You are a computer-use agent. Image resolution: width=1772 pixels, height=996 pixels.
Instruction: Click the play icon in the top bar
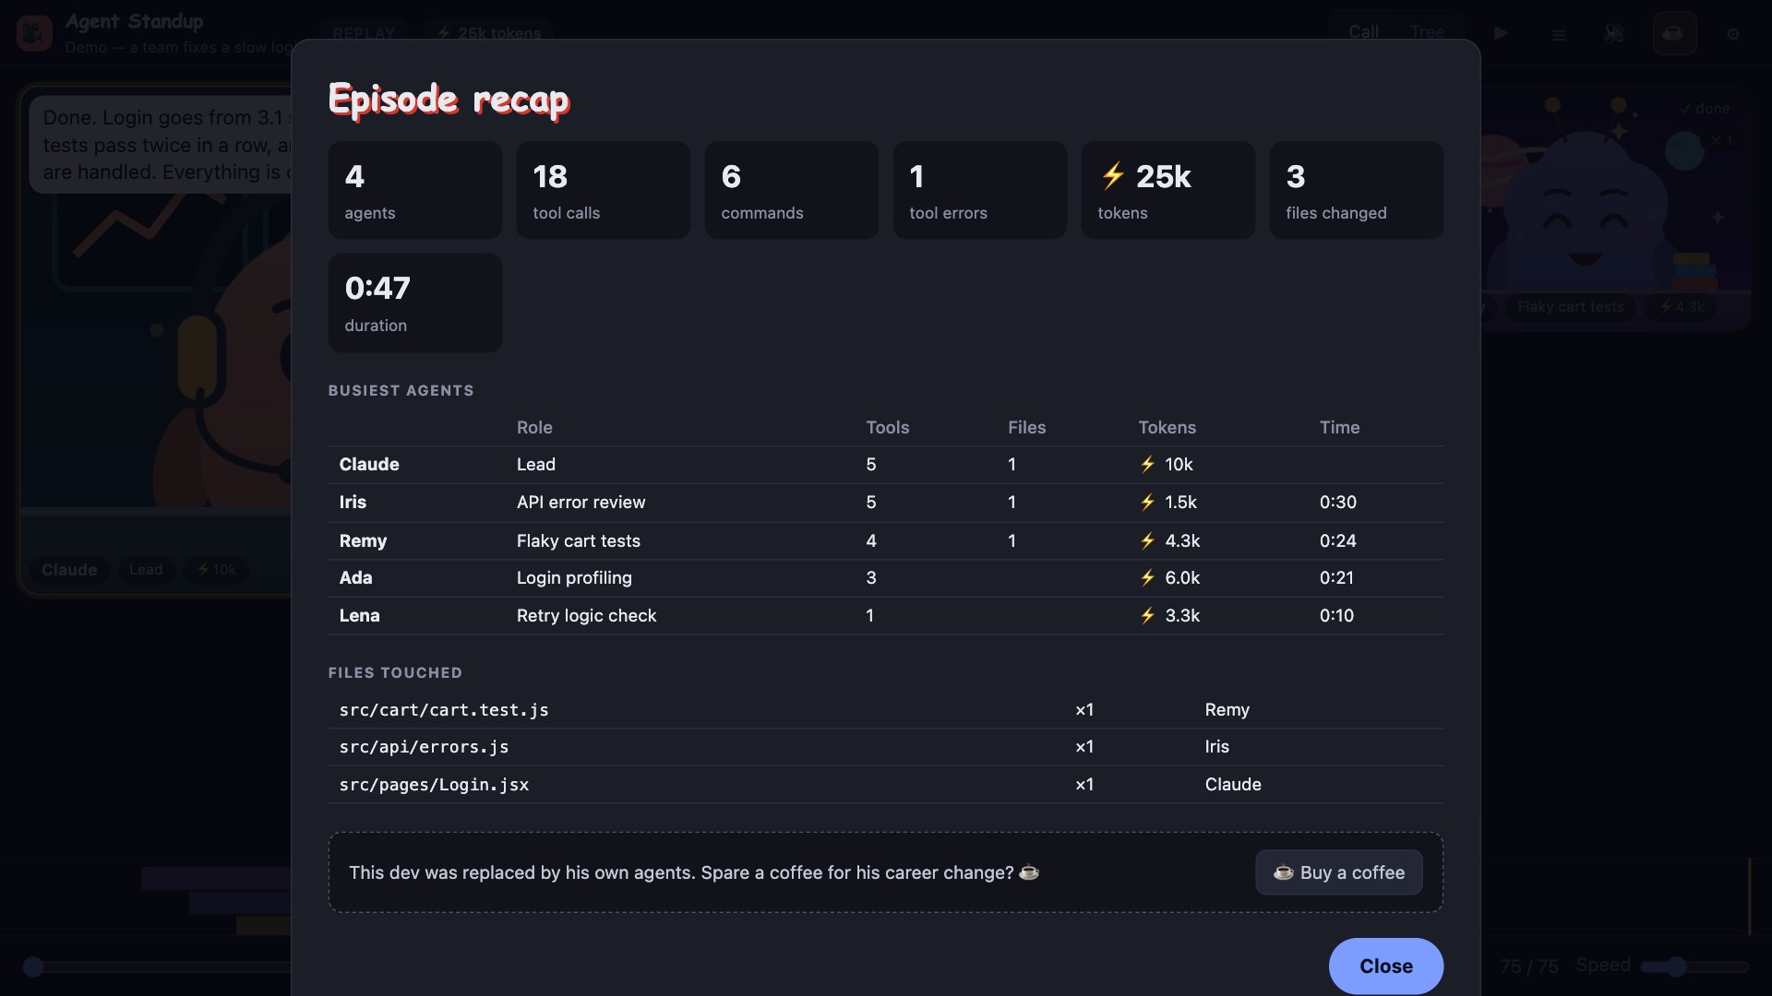coord(1502,33)
